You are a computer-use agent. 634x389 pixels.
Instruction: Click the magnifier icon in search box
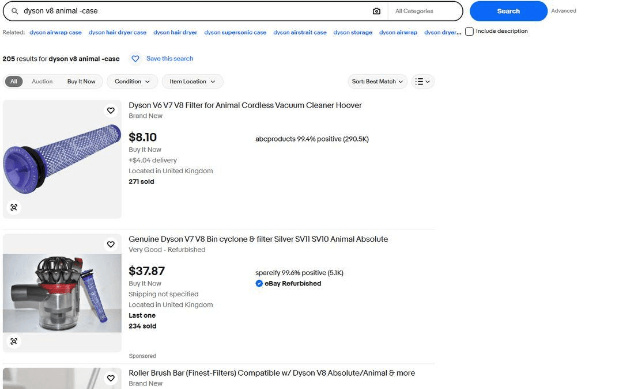(x=14, y=11)
